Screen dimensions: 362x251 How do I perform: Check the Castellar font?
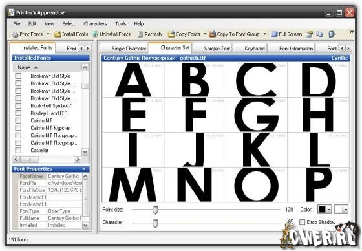(18, 150)
